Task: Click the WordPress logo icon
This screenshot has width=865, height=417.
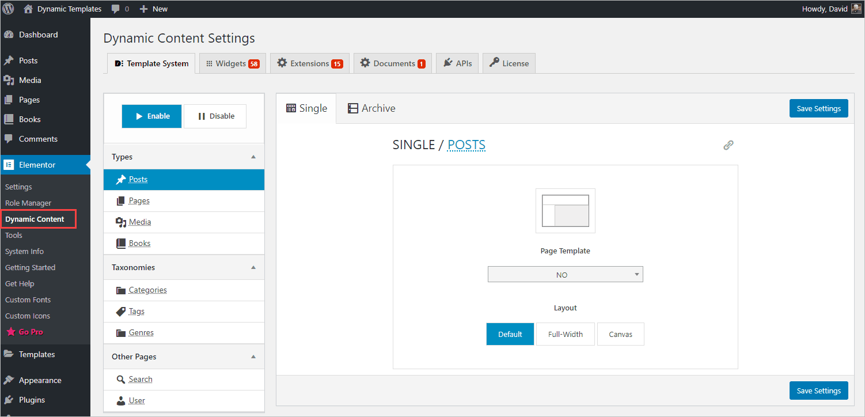Action: click(9, 9)
